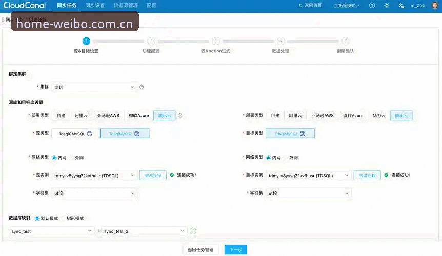This screenshot has height=256, width=442.
Task: Choose target deployment type 自建
Action: coord(275,115)
